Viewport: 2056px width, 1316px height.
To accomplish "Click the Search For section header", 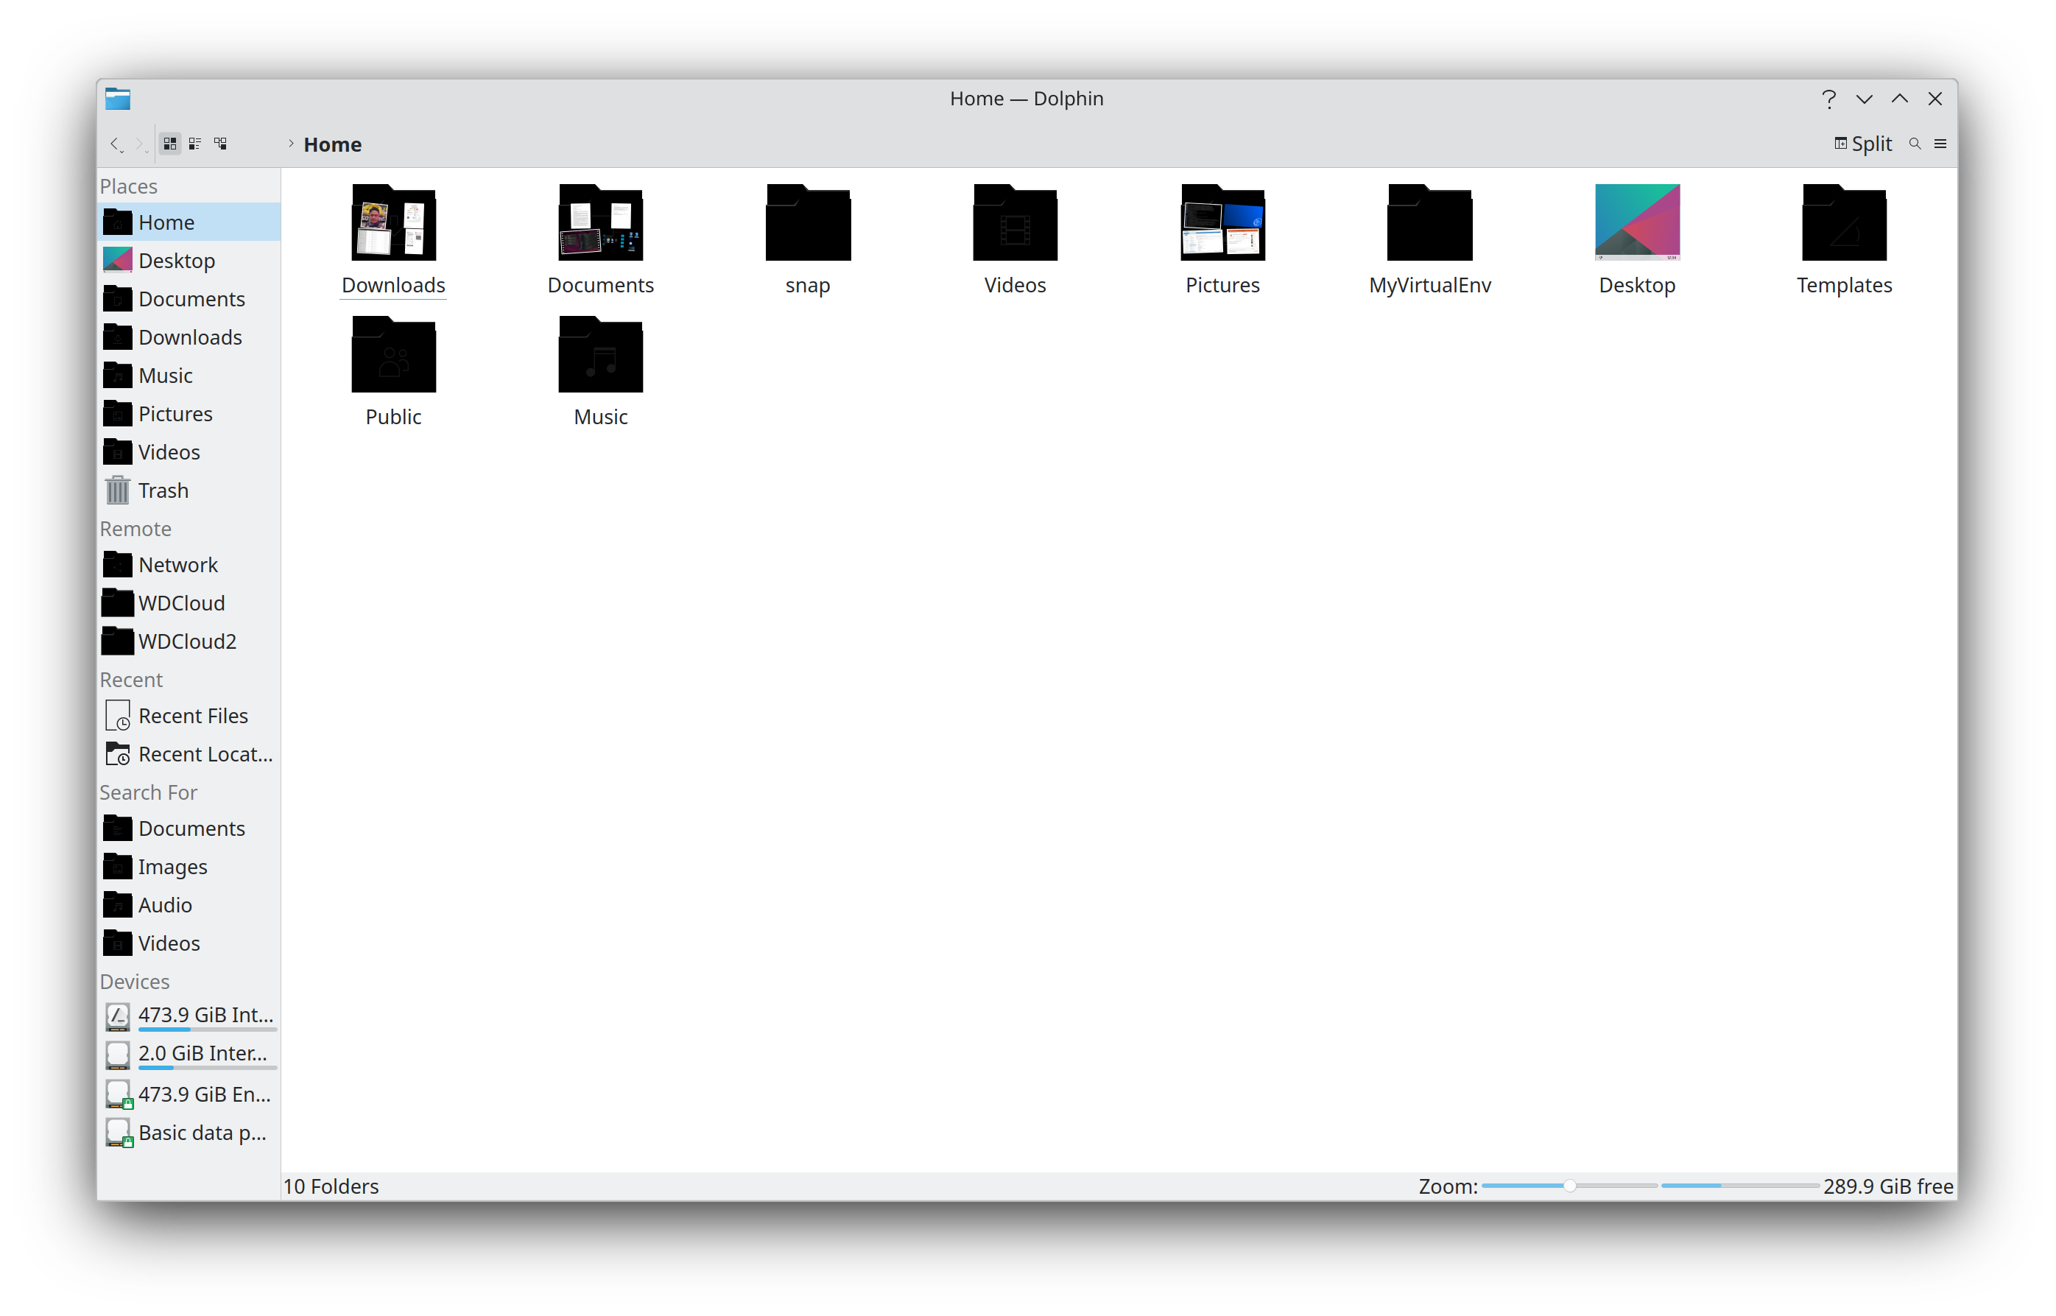I will (149, 793).
